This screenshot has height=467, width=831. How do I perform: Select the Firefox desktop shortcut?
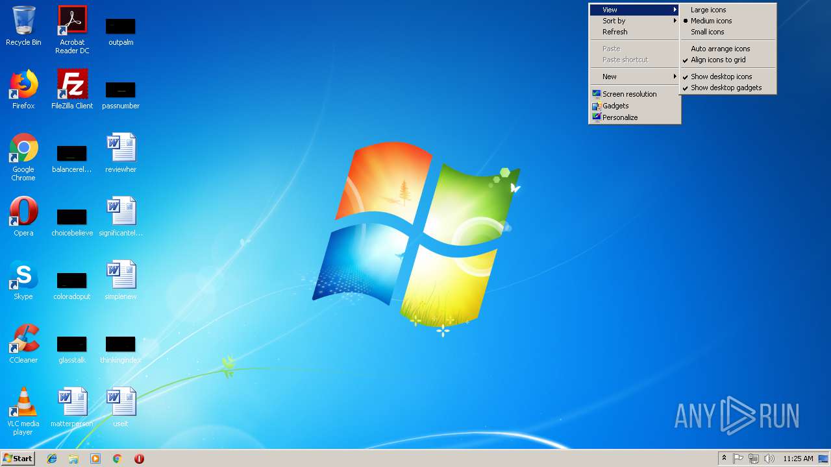coord(23,90)
